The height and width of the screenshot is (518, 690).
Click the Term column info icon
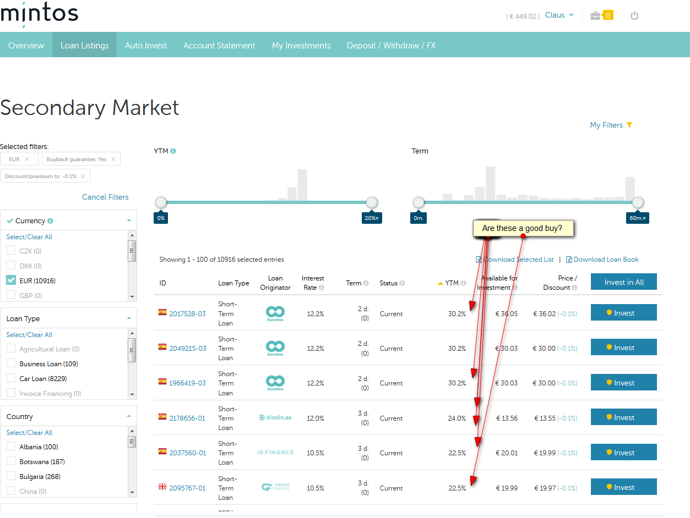coord(366,284)
